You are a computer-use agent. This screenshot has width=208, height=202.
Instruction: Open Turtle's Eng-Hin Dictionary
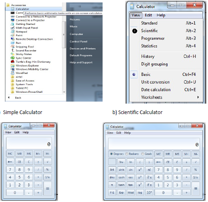31,62
